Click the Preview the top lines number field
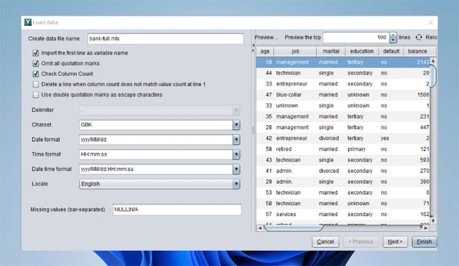Viewport: 459px width, 266px height. [x=356, y=37]
